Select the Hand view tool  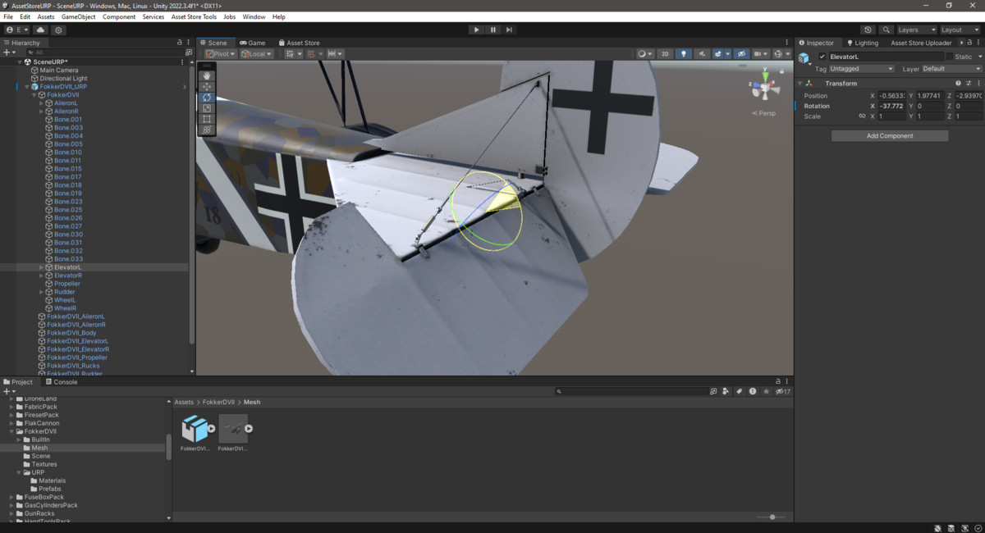click(x=207, y=75)
